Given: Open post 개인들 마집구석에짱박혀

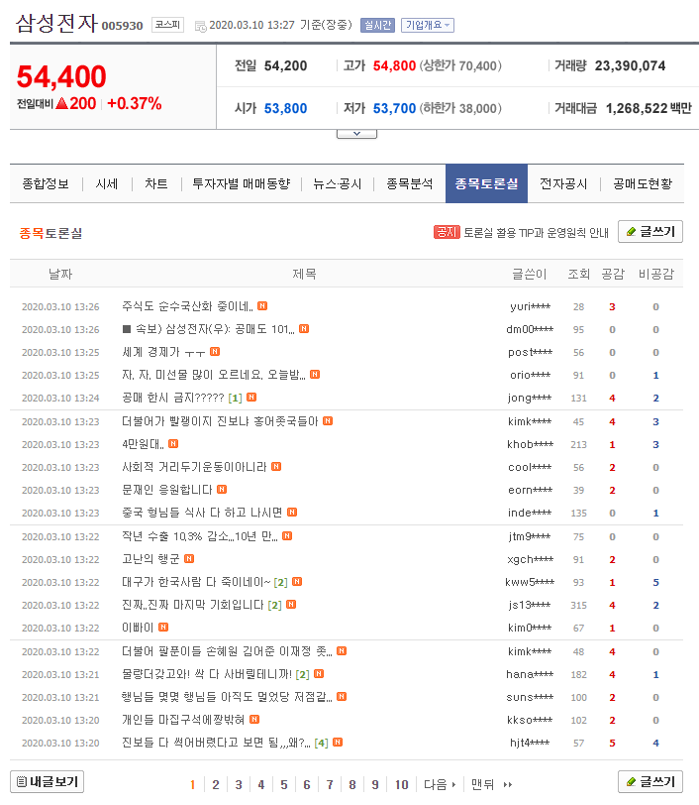Looking at the screenshot, I should (183, 721).
